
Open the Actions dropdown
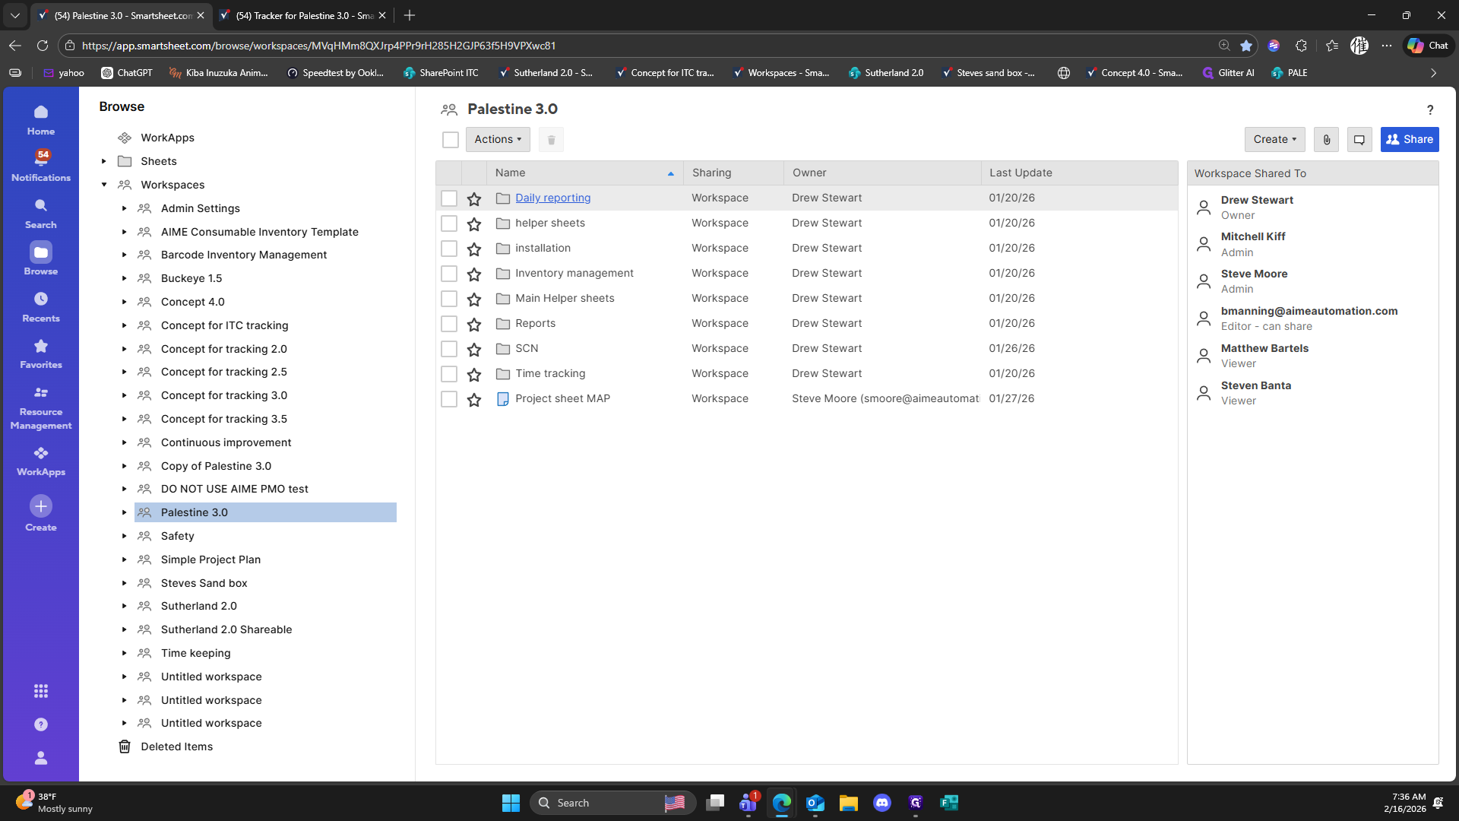click(498, 140)
